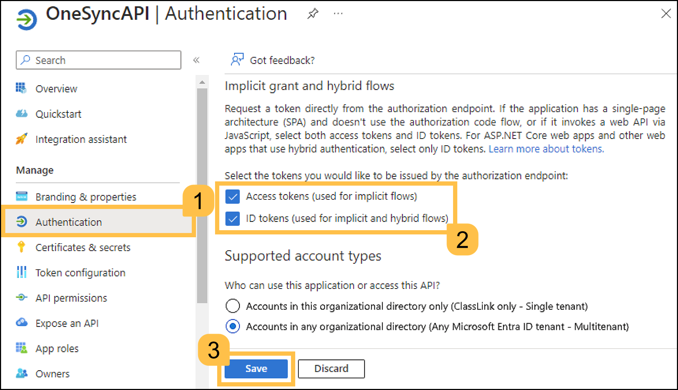The image size is (678, 390).
Task: Switch to the Authentication section
Action: click(x=69, y=222)
